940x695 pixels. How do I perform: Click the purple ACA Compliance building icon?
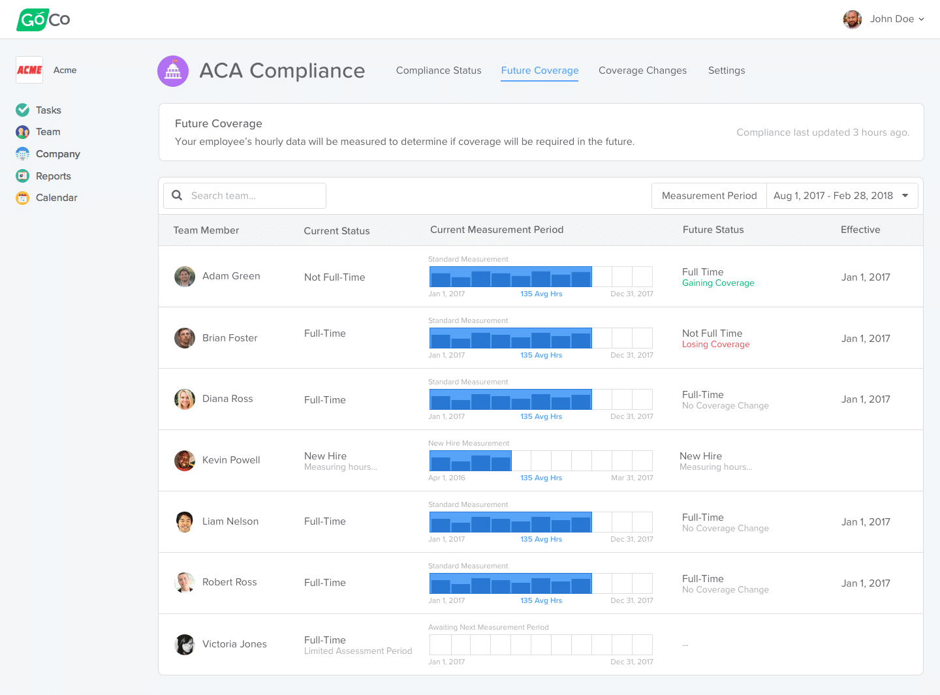[173, 70]
